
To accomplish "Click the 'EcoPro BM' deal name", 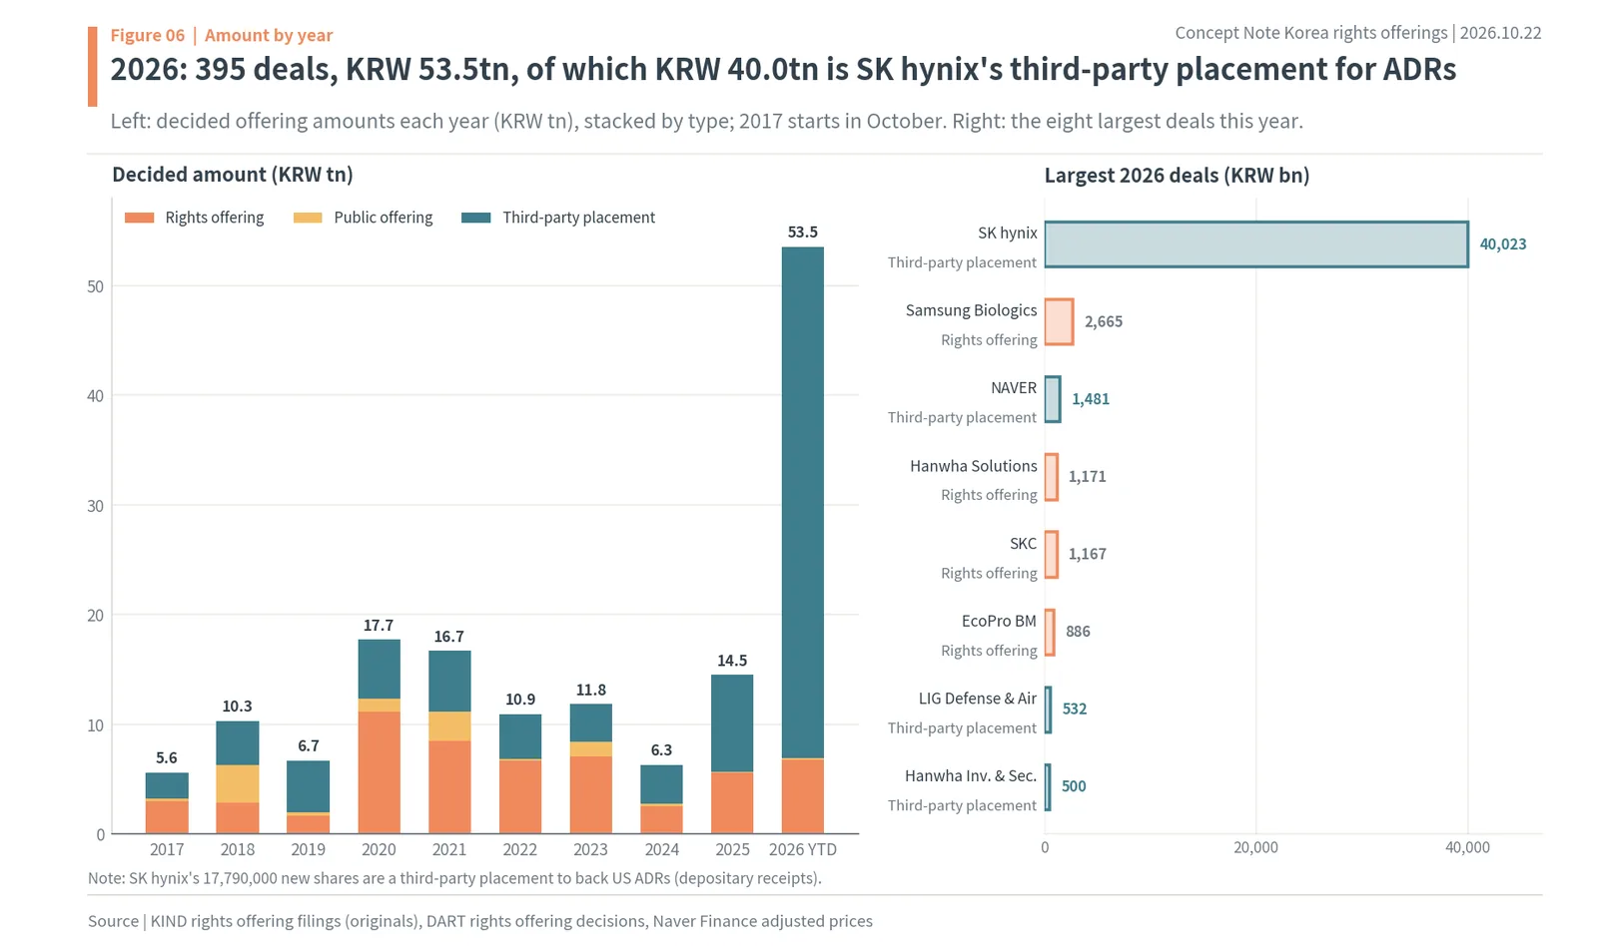I will point(999,621).
